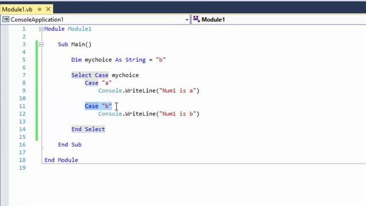The image size is (366, 206).
Task: Click the Module1 module icon
Action: (x=197, y=19)
